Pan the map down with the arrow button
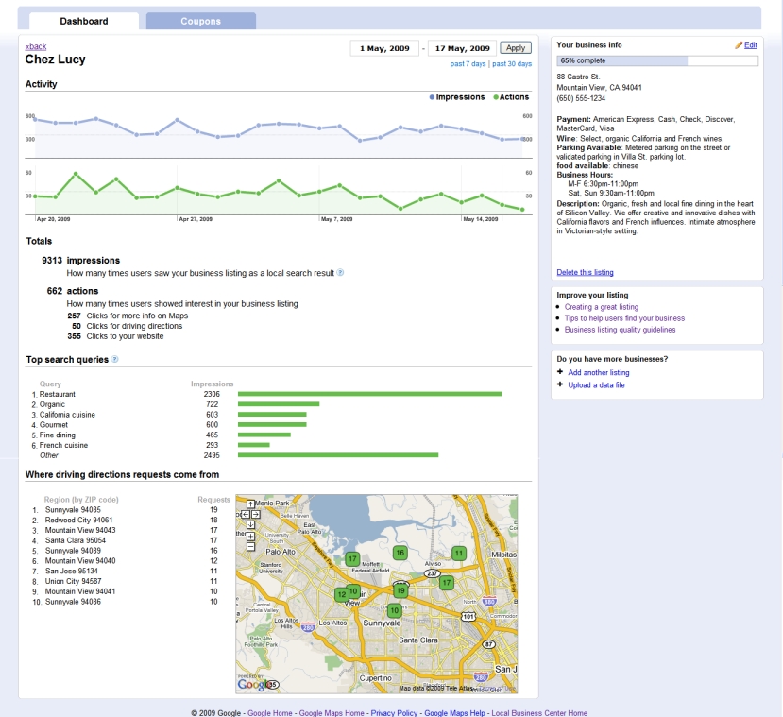 click(250, 525)
